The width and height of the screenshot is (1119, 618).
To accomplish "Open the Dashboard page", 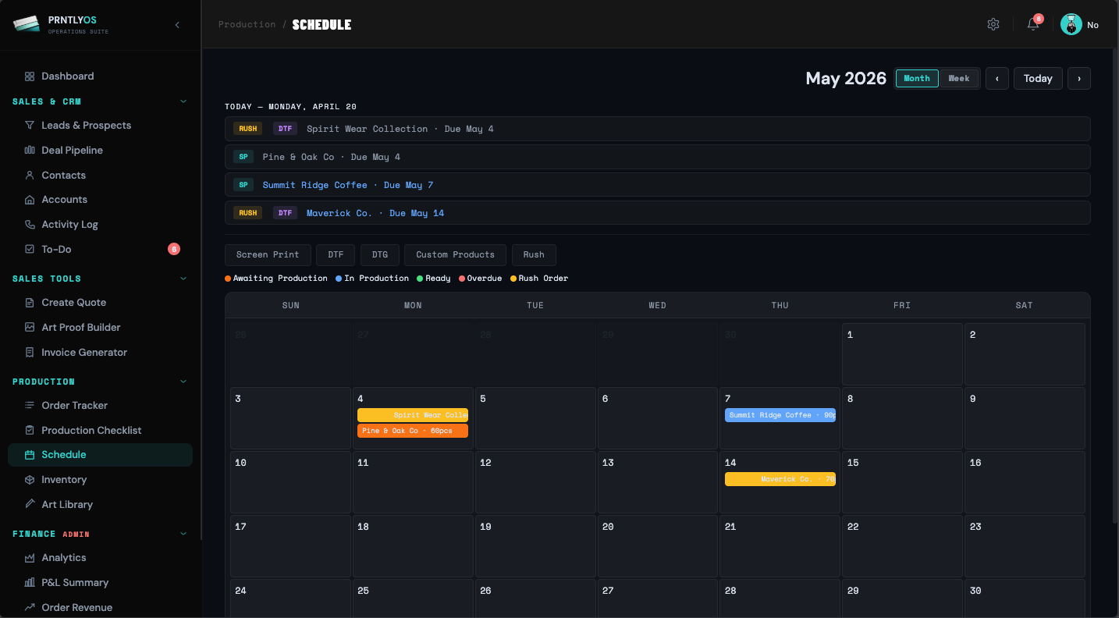I will [100, 76].
